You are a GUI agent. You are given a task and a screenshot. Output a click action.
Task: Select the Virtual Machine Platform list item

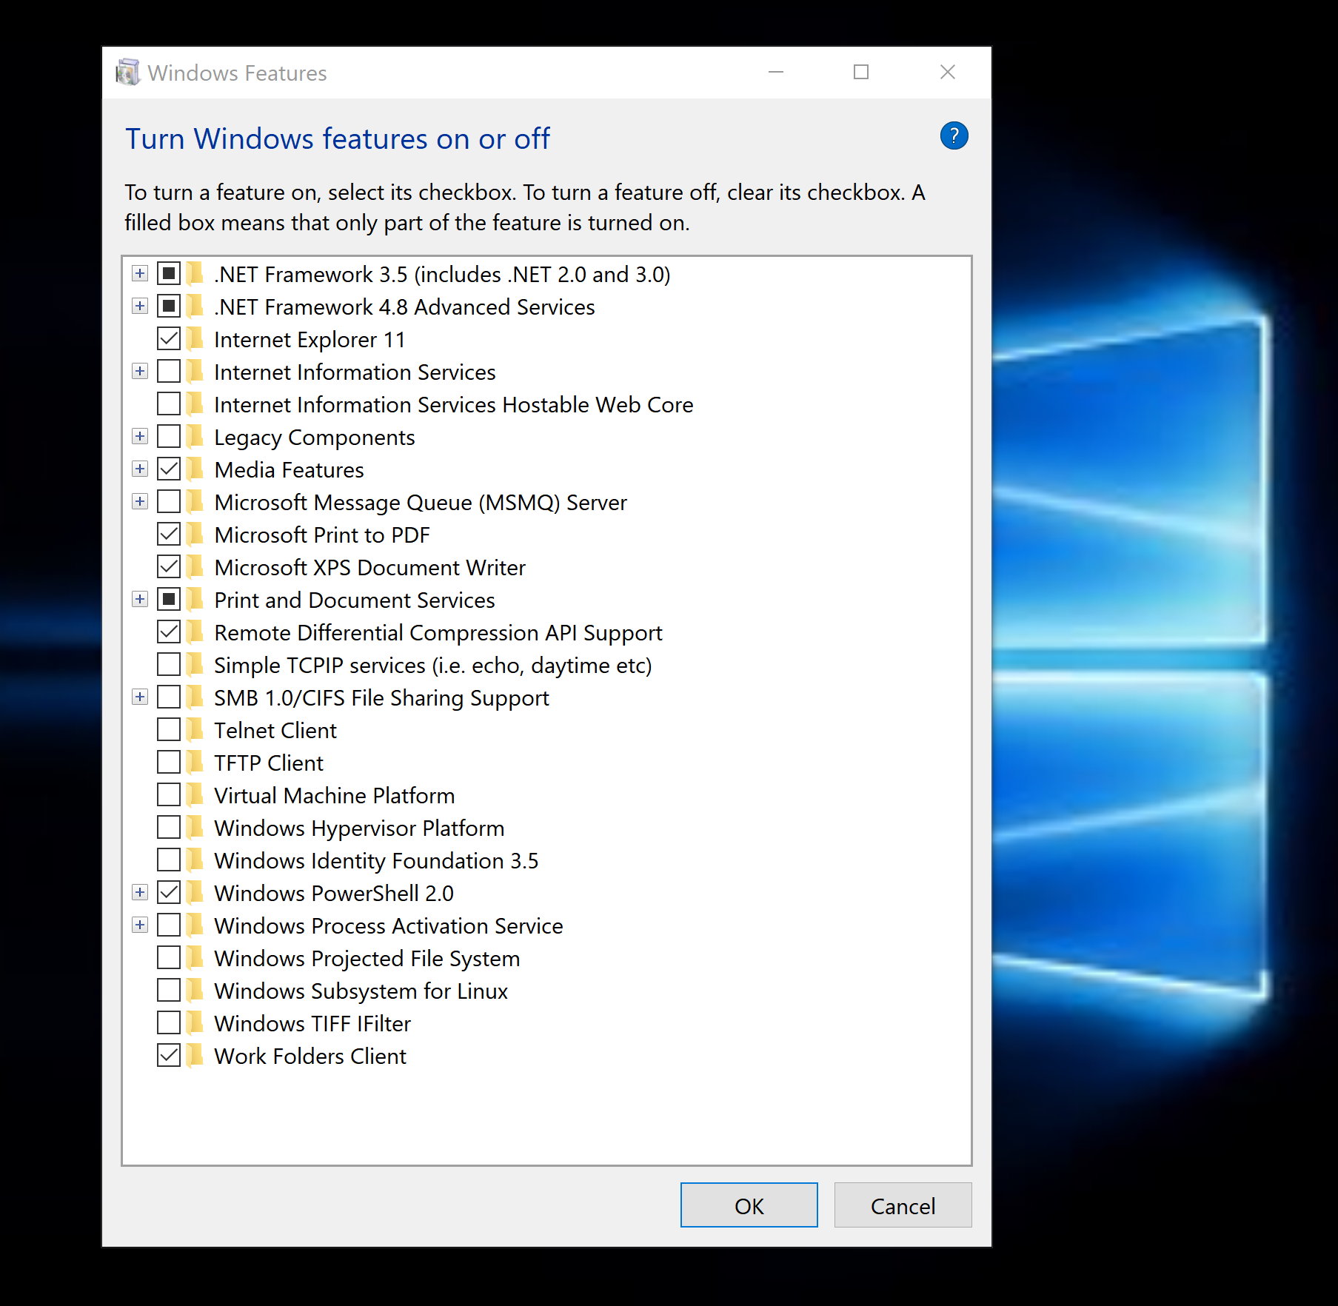click(x=335, y=795)
